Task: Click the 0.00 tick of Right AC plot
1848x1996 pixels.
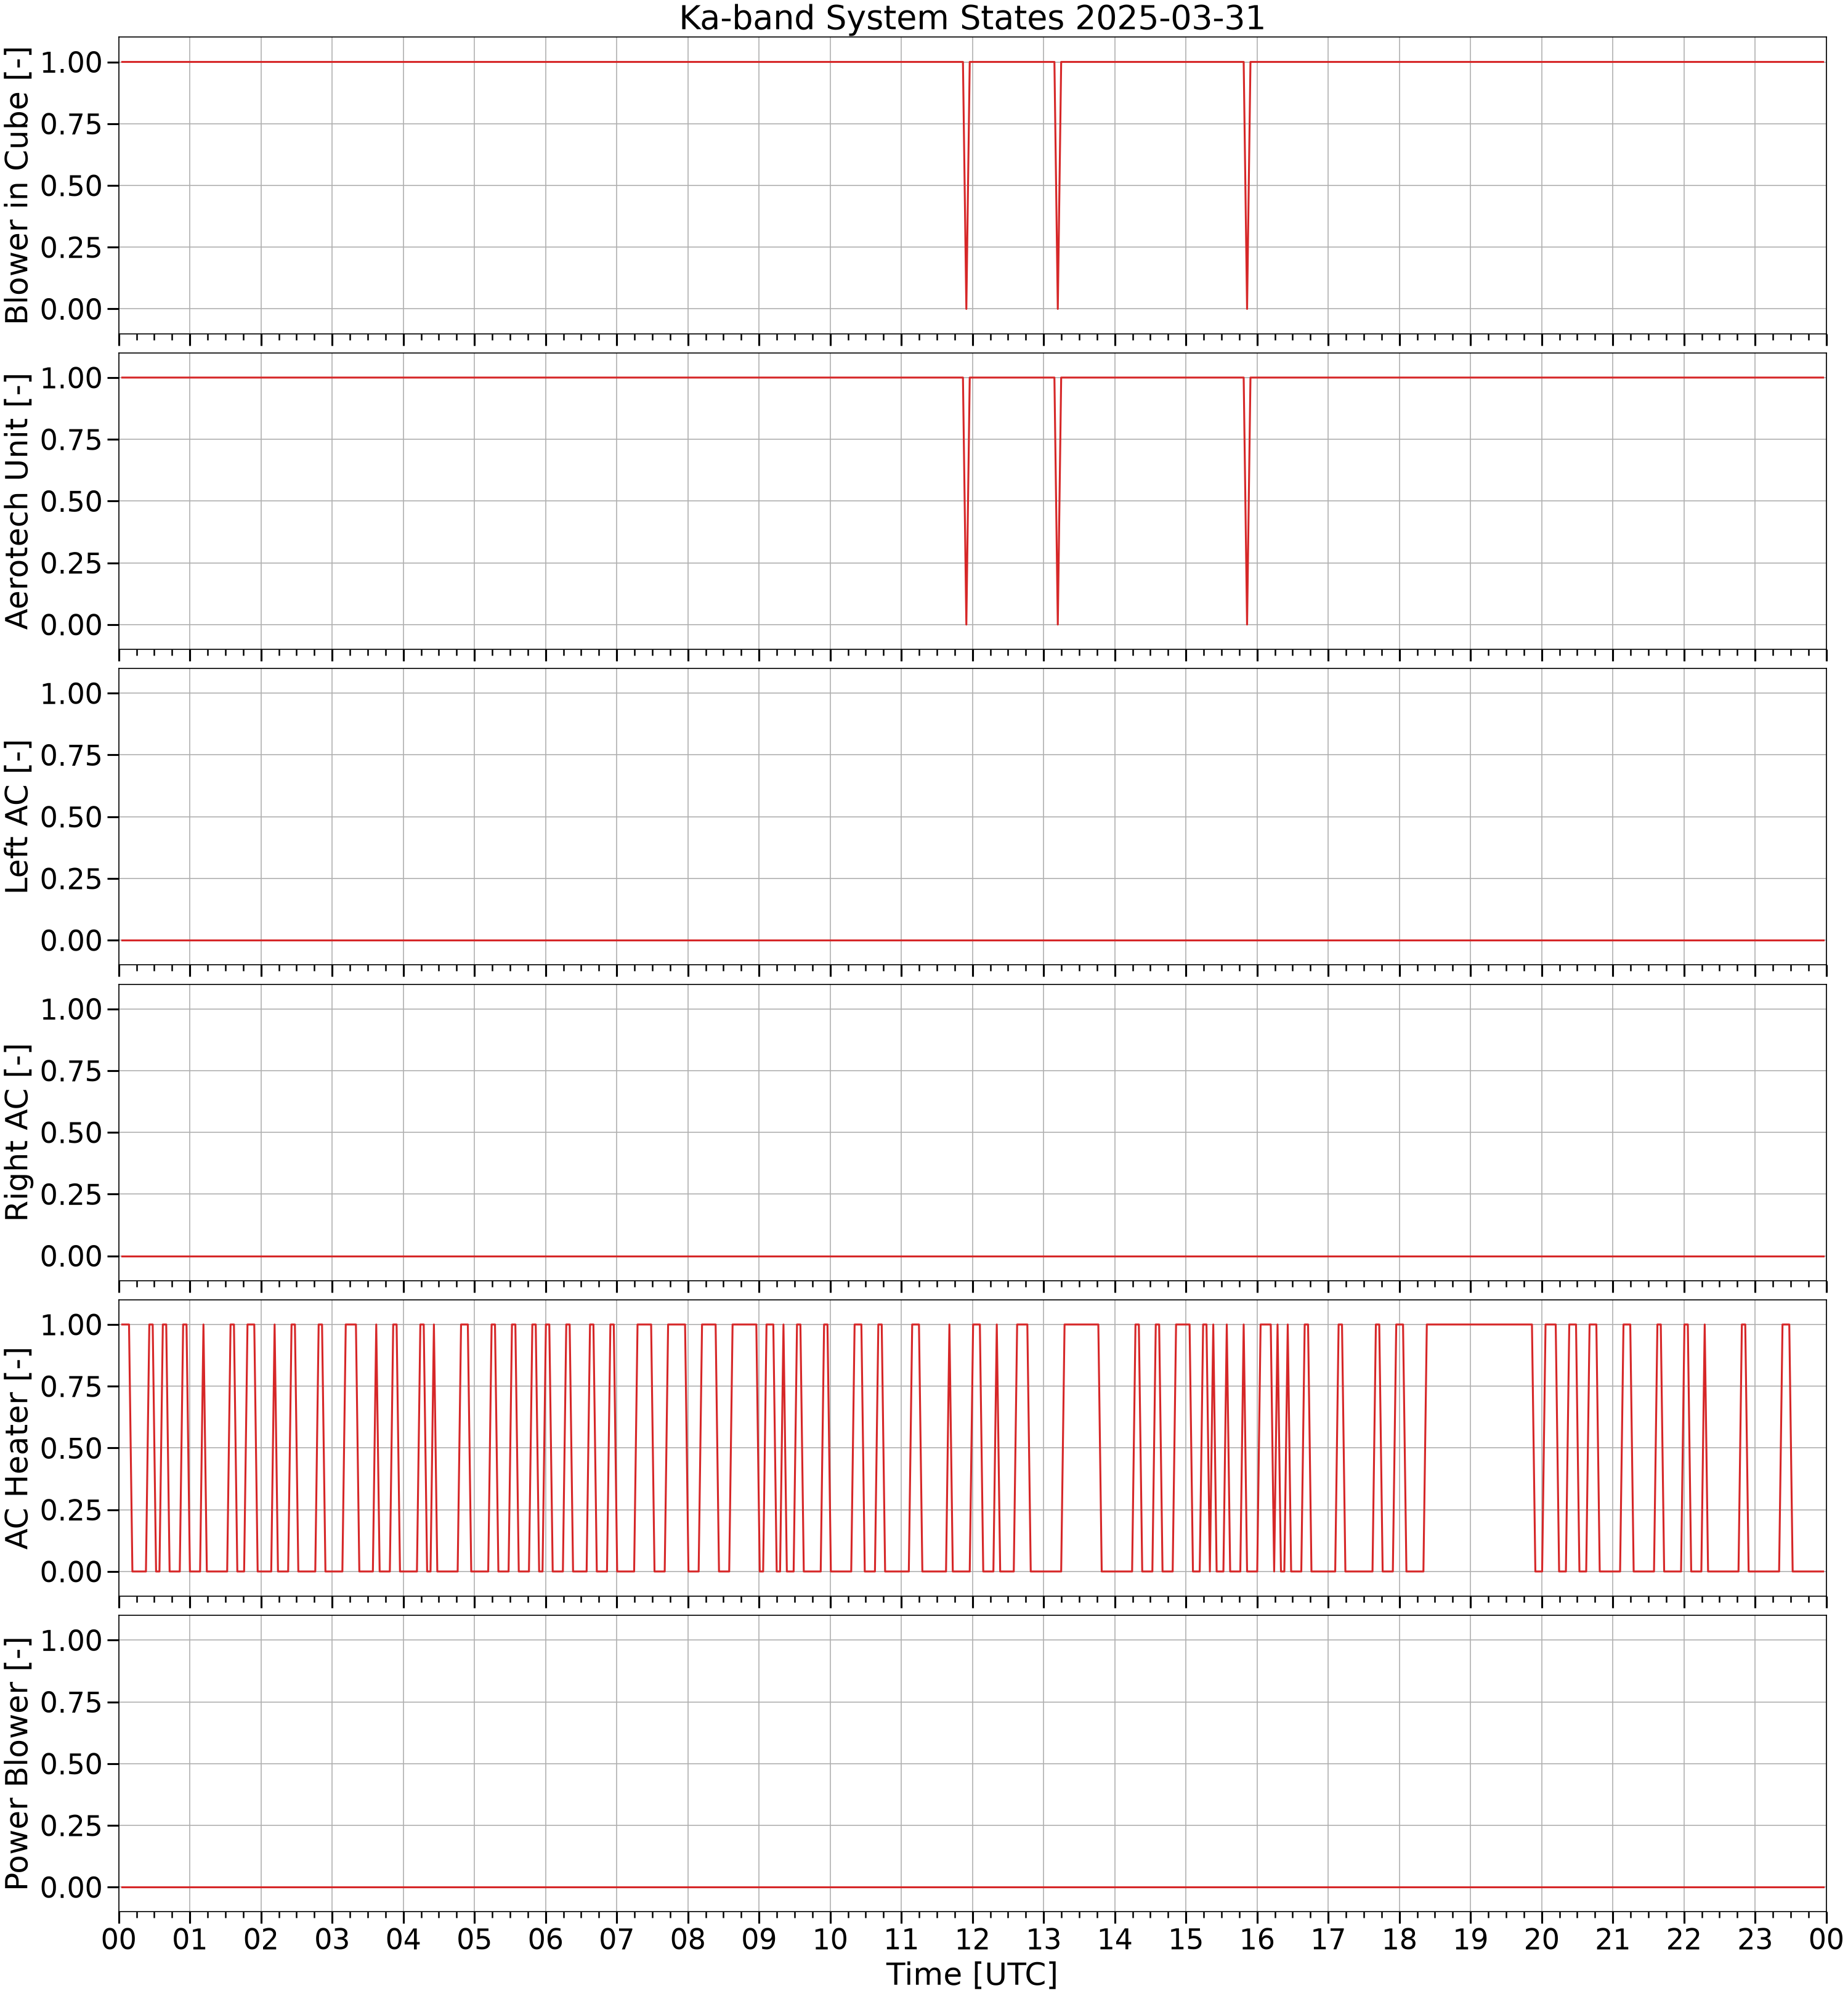Action: pos(71,1256)
